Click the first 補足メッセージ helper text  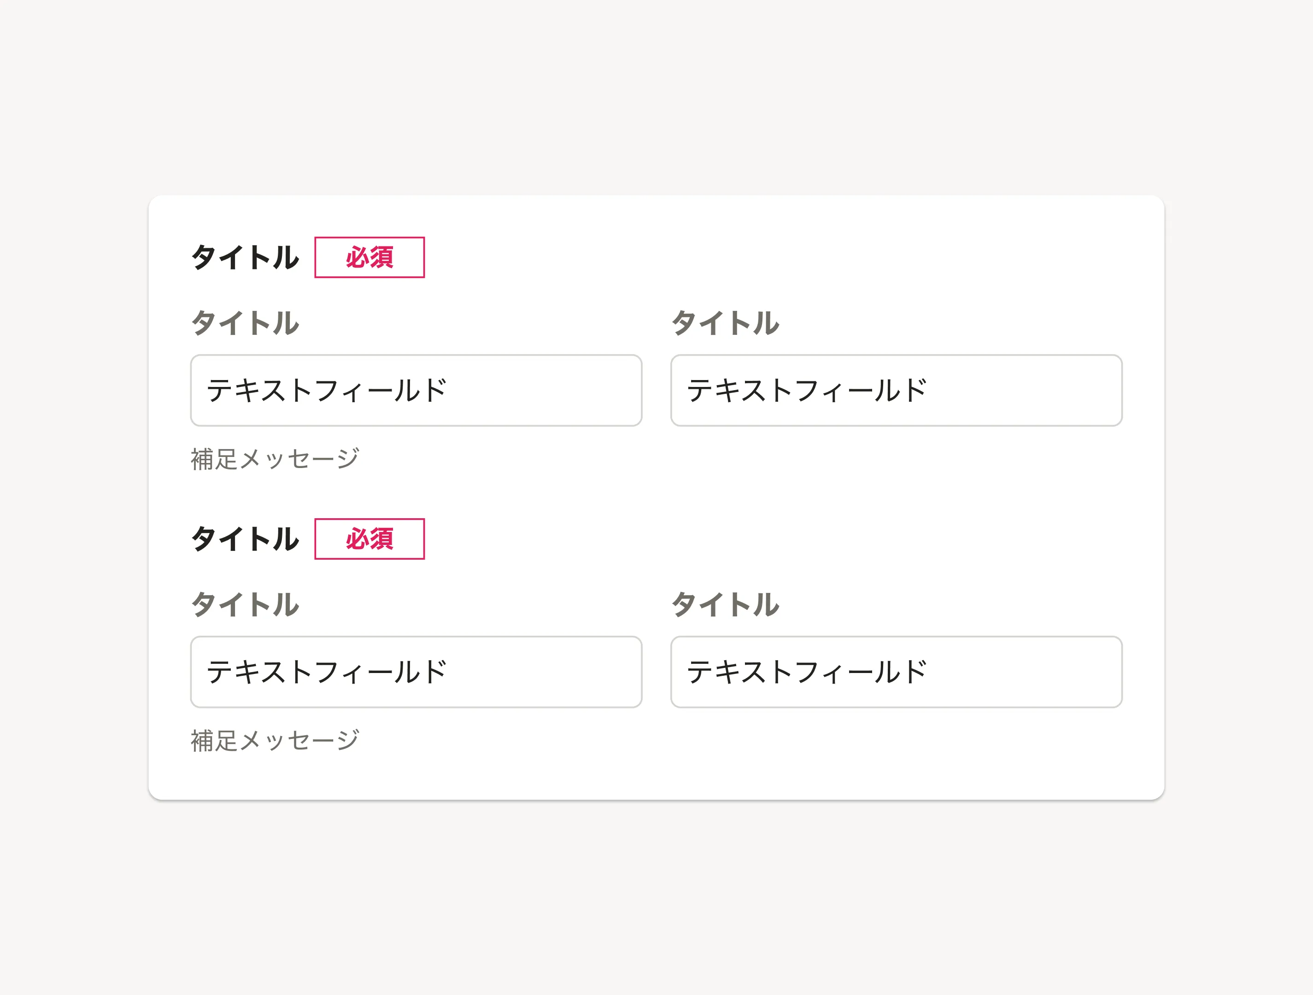[275, 459]
